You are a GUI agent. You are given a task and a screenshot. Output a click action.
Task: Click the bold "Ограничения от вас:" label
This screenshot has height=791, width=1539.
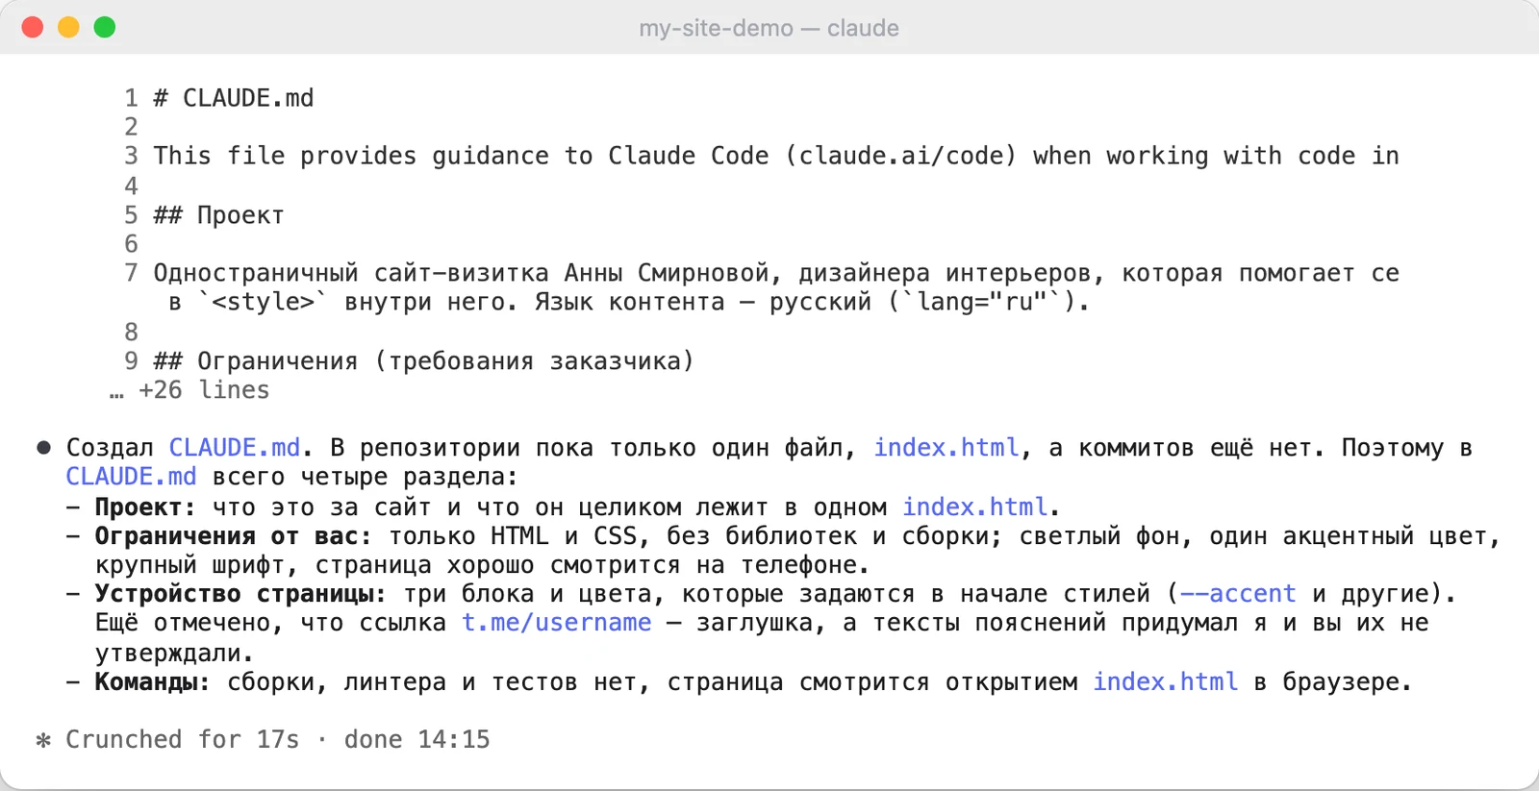pyautogui.click(x=234, y=535)
